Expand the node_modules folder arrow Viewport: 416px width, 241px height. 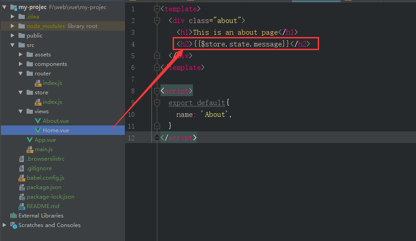point(13,26)
